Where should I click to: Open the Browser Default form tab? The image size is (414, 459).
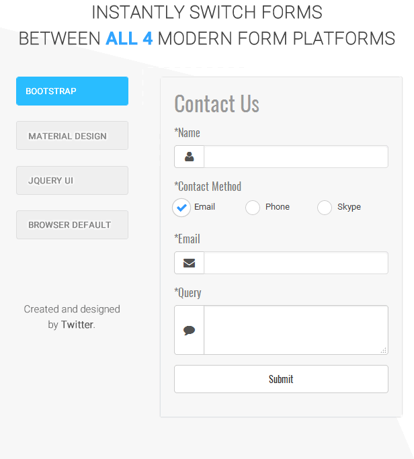pos(72,225)
